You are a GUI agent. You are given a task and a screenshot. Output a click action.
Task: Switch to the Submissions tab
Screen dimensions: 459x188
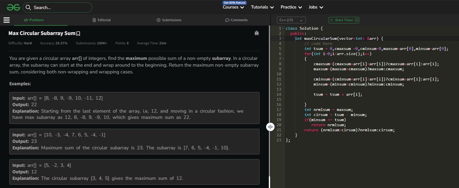pyautogui.click(x=169, y=20)
